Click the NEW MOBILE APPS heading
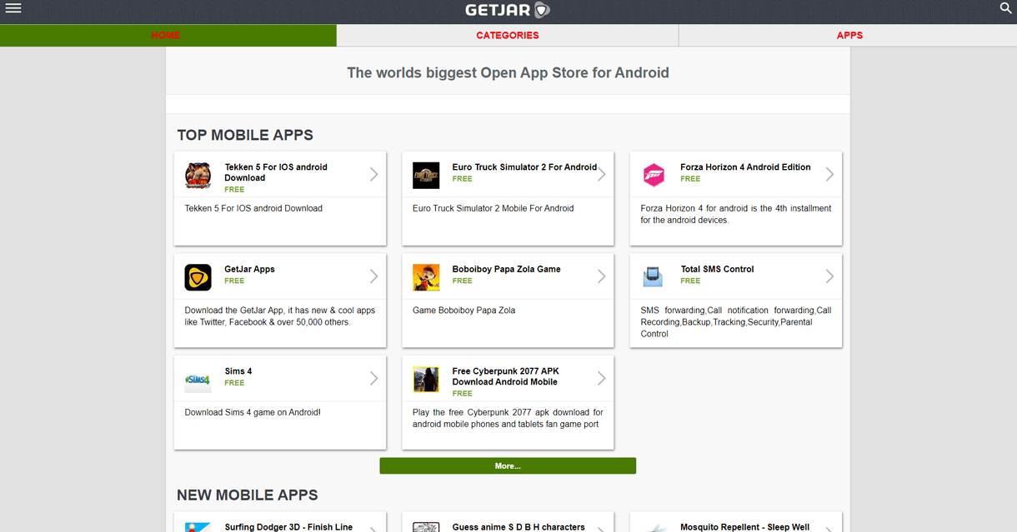 (248, 495)
